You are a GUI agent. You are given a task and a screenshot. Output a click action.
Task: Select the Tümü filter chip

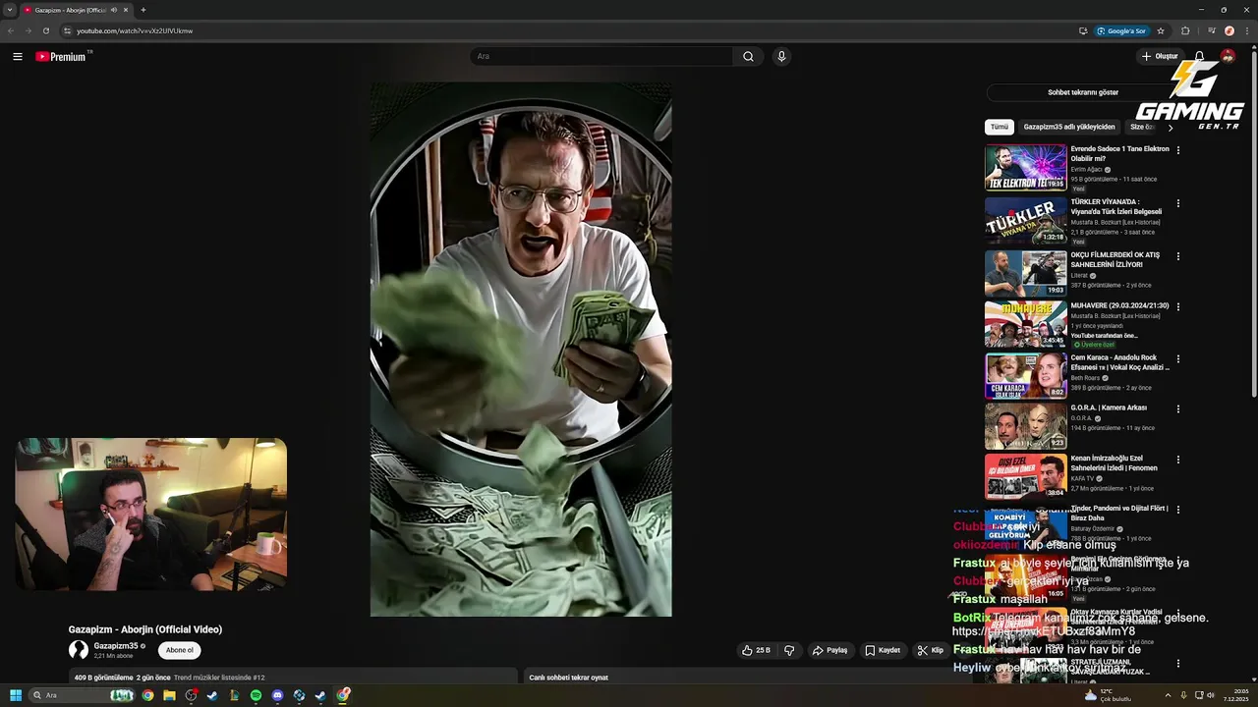pyautogui.click(x=1000, y=127)
